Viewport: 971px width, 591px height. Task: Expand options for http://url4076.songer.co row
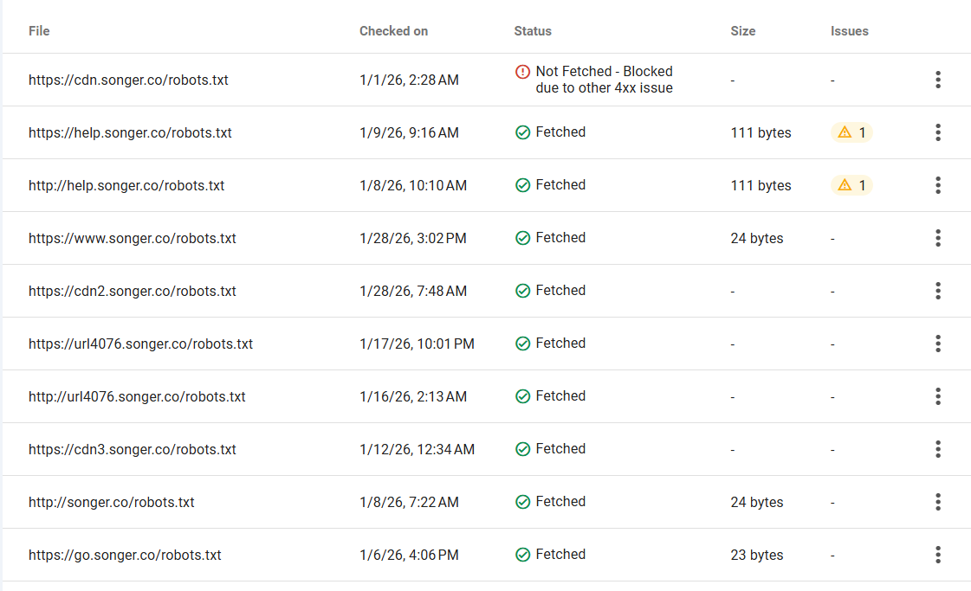point(938,396)
